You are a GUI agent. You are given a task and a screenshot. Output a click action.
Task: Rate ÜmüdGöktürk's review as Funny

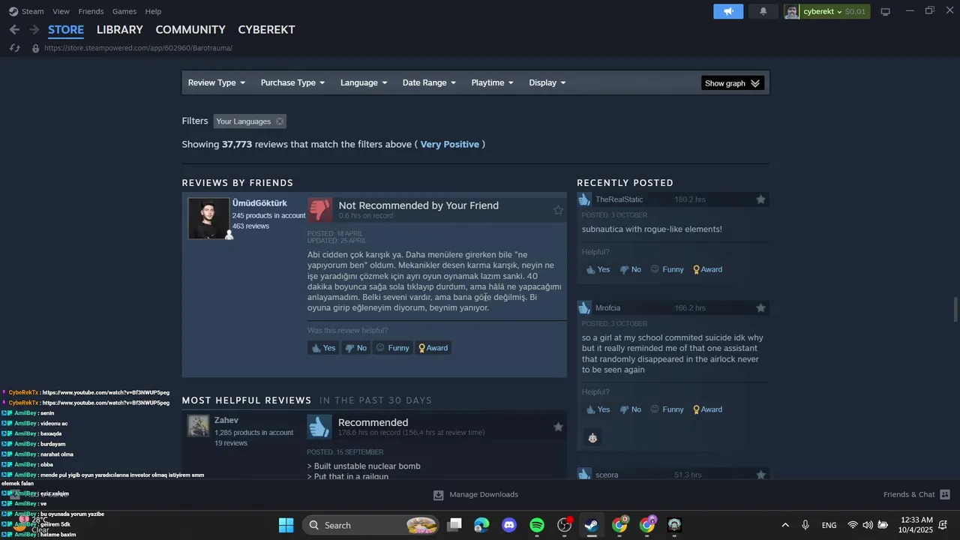393,348
